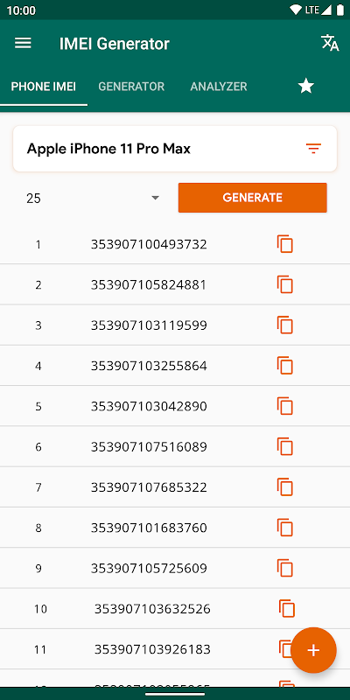Copy IMEI 353907103042890
The width and height of the screenshot is (350, 700).
(x=285, y=406)
